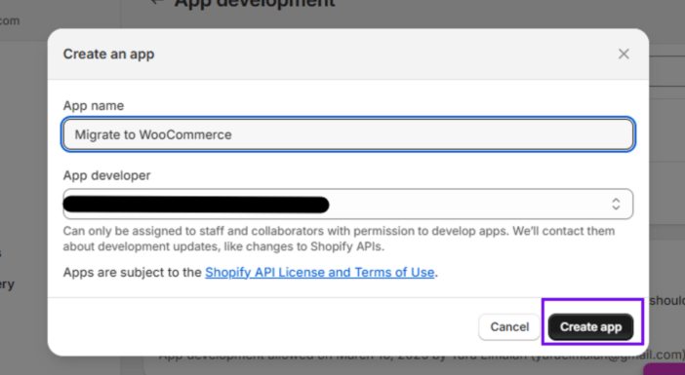
Task: Click the App developer label
Action: [x=106, y=175]
